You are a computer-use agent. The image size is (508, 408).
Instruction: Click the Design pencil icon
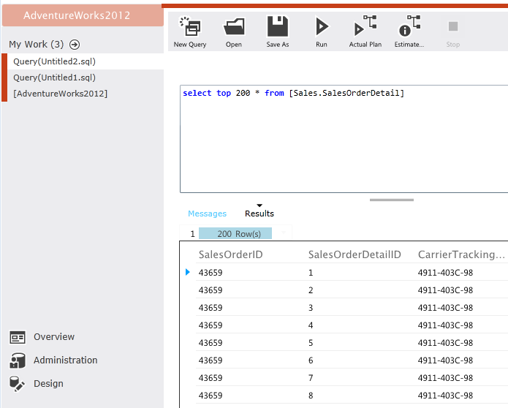click(17, 384)
